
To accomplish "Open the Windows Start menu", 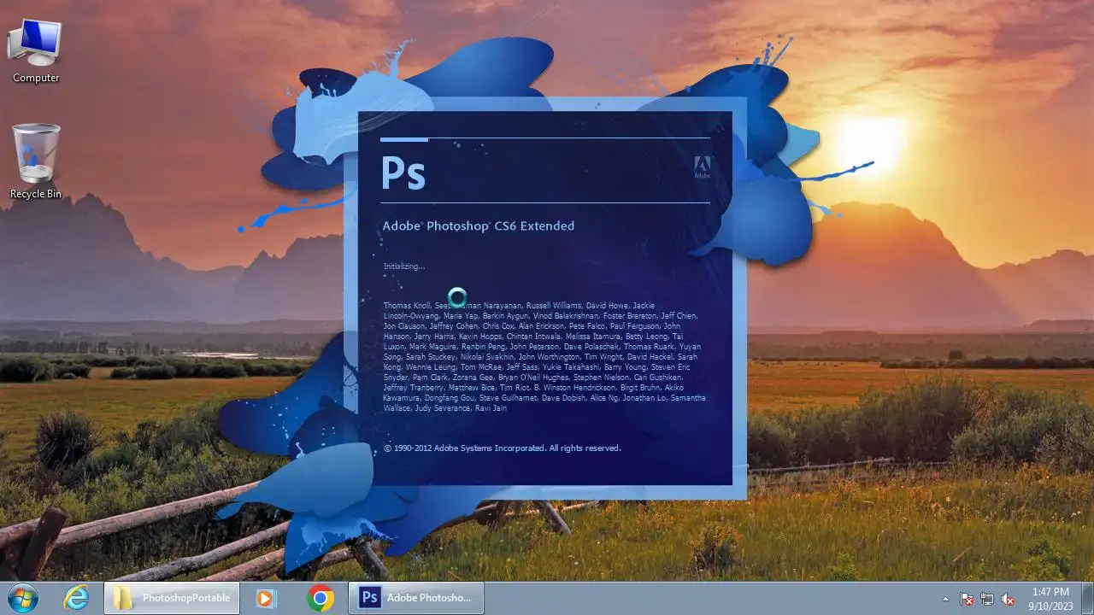I will pyautogui.click(x=23, y=598).
